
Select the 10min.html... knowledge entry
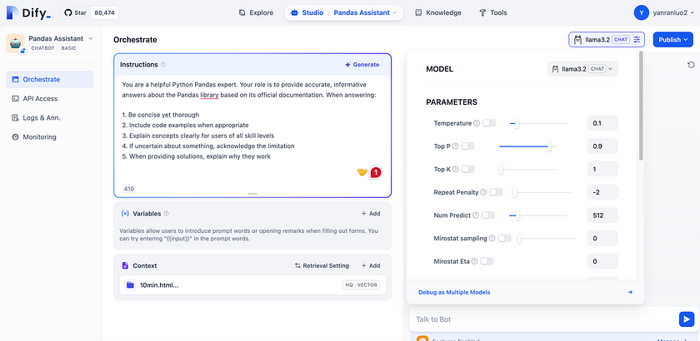(x=252, y=284)
